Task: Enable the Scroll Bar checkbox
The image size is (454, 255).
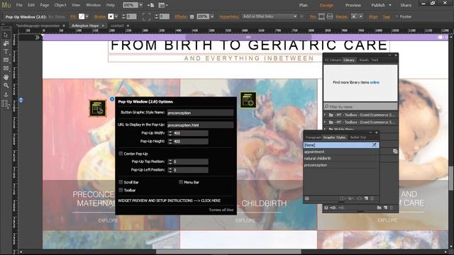Action: pyautogui.click(x=121, y=182)
